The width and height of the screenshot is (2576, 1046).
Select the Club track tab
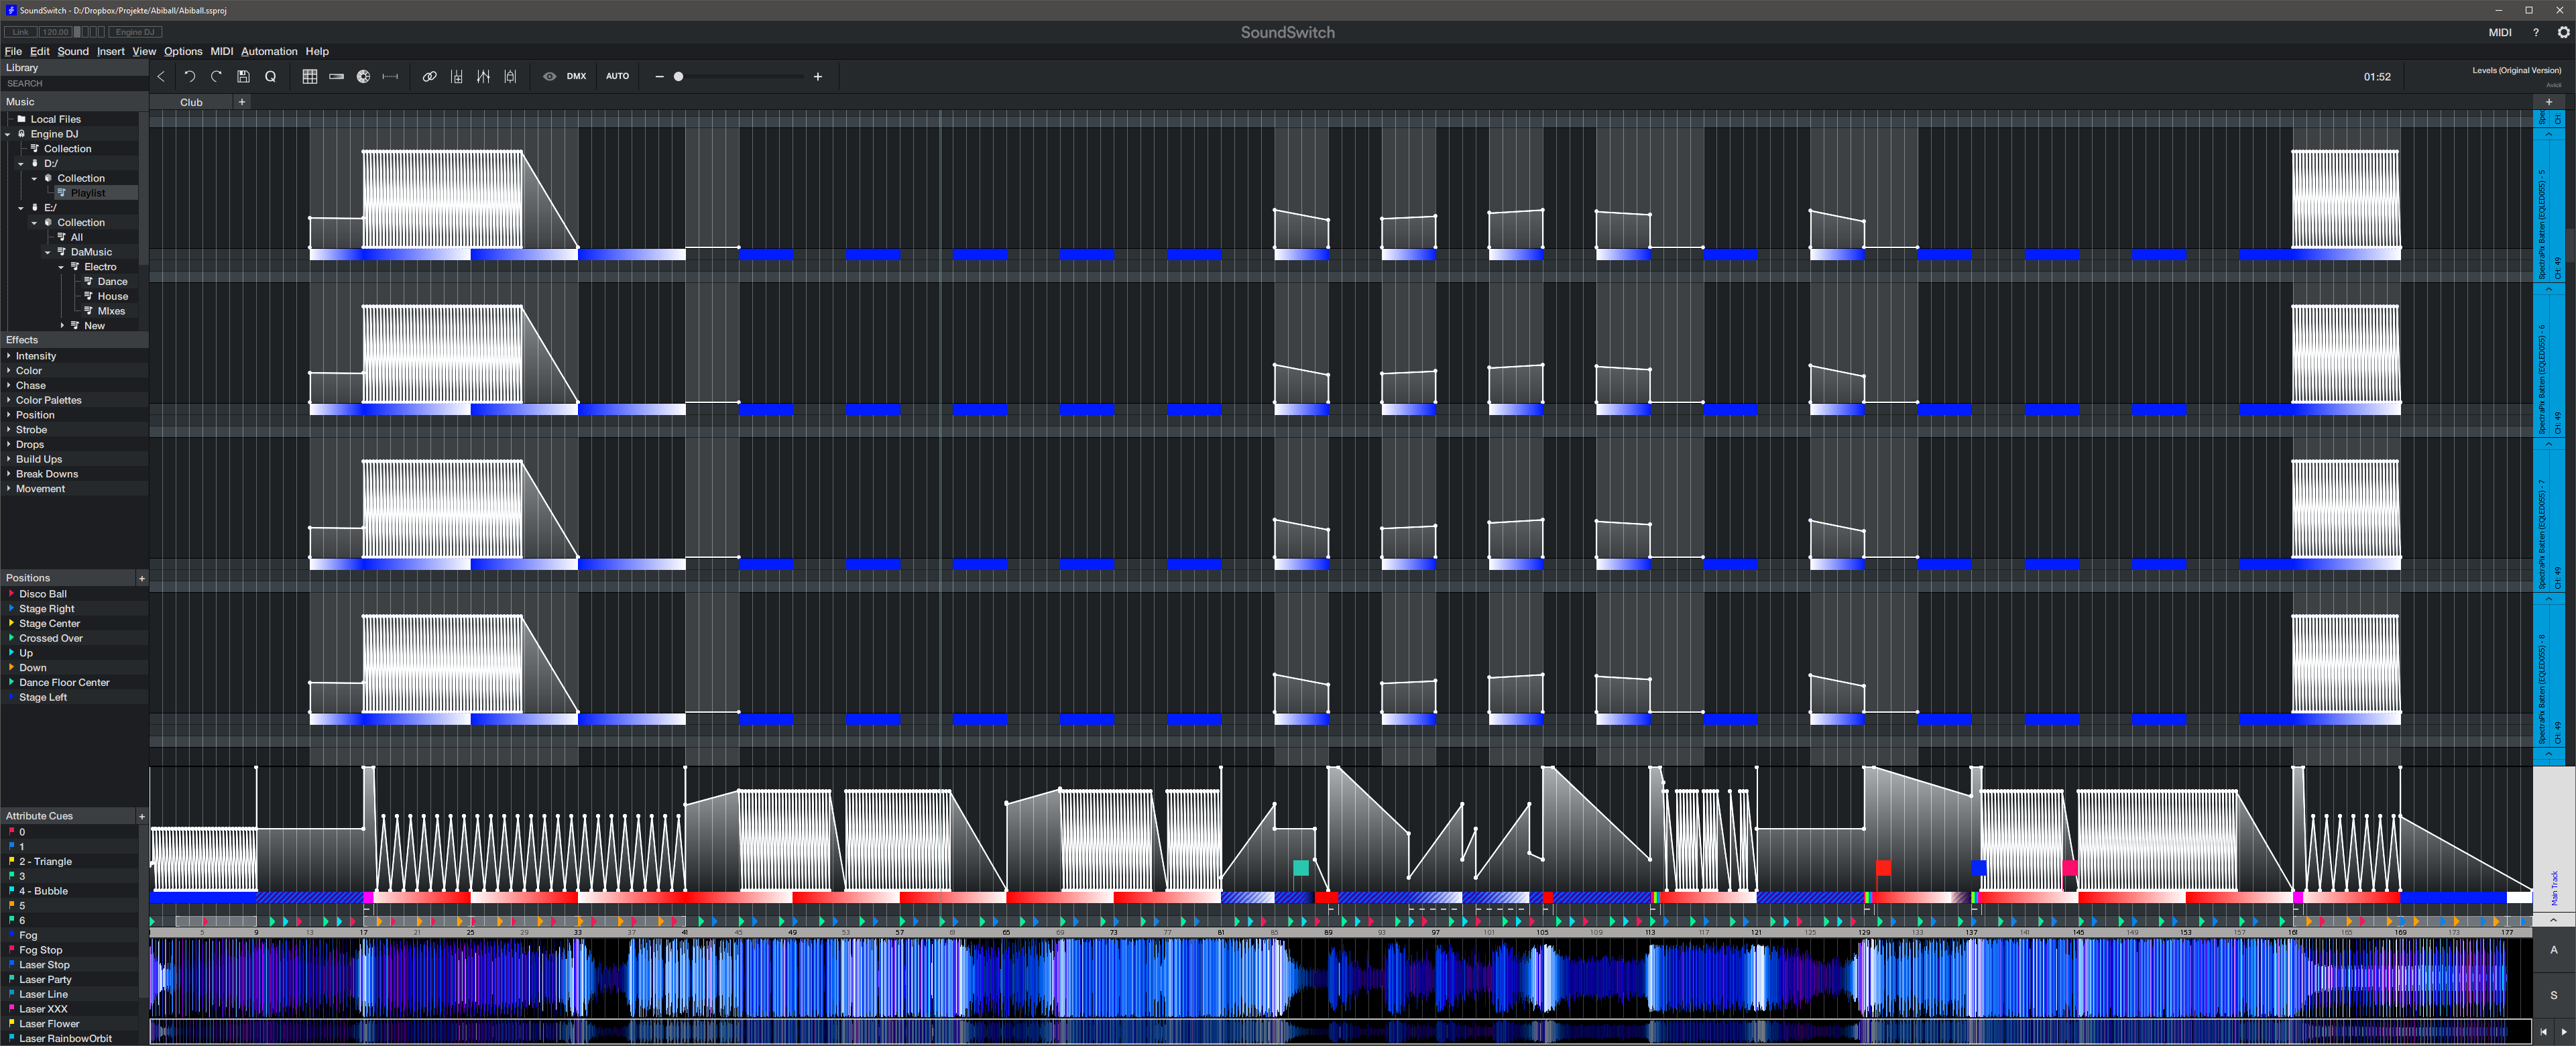[x=191, y=102]
